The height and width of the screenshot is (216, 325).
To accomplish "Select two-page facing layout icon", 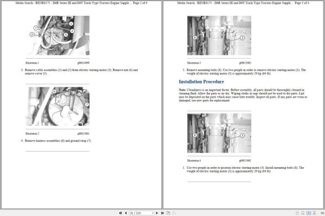I will [309, 213].
